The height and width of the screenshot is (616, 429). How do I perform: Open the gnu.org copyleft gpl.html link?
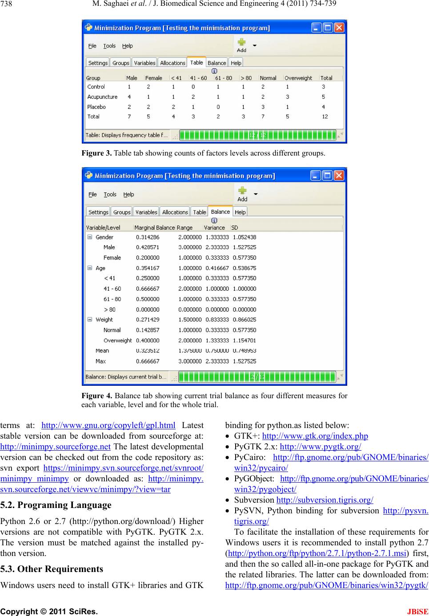(x=108, y=425)
